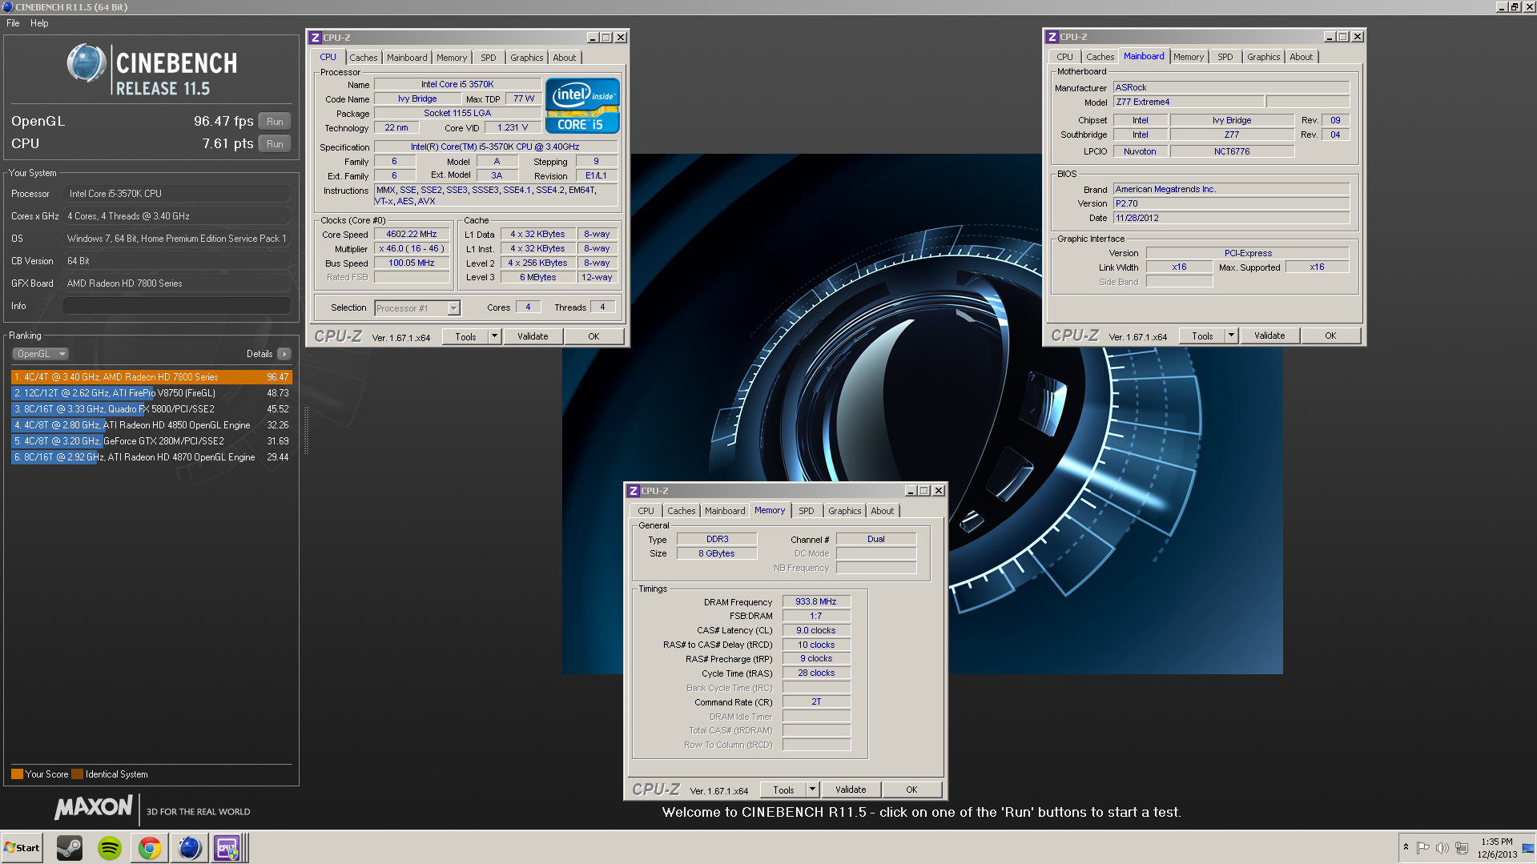Viewport: 1537px width, 864px height.
Task: Open Mainboard tab in Memory window
Action: click(x=725, y=511)
